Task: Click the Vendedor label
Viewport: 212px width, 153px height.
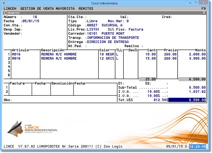Action: (x=13, y=34)
